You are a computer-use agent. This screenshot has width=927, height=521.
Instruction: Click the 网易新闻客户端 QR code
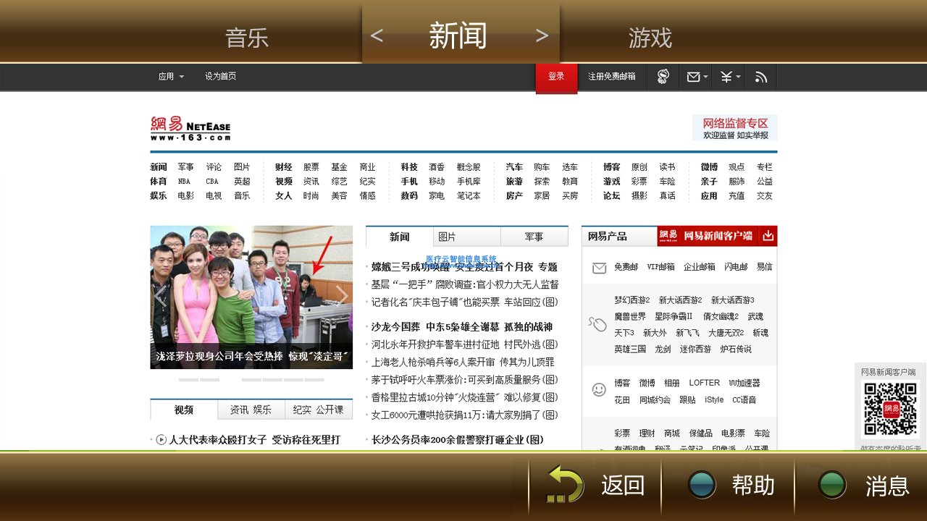coord(891,409)
